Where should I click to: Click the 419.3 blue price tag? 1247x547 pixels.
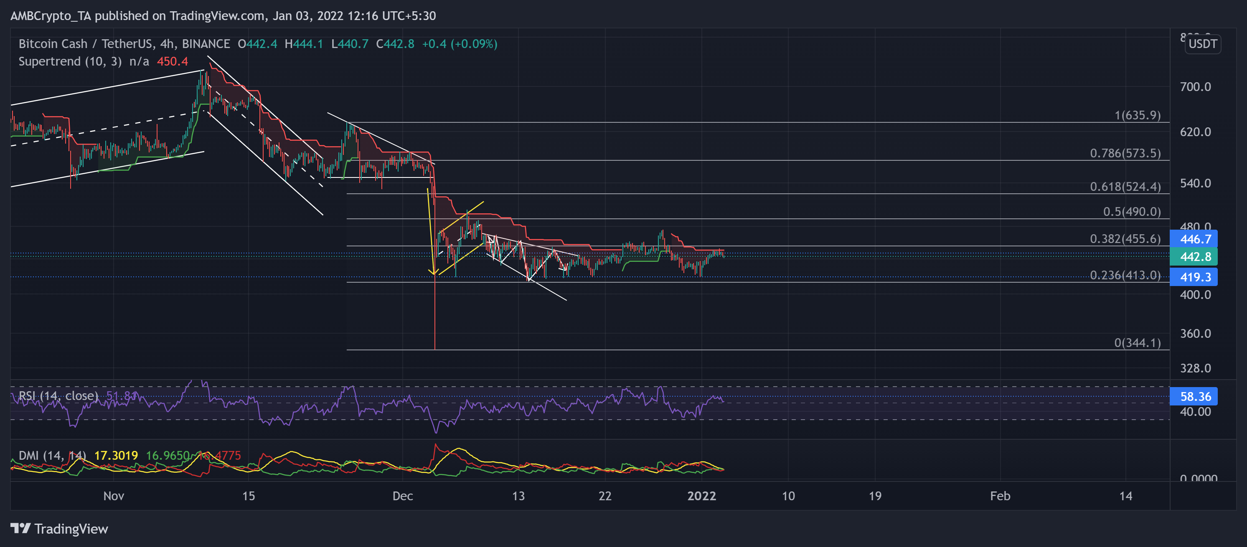1193,277
